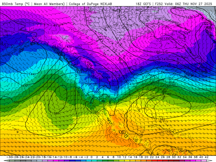Click the 1350 height contour label
Viewport: 216px width, 162px height.
[167, 38]
